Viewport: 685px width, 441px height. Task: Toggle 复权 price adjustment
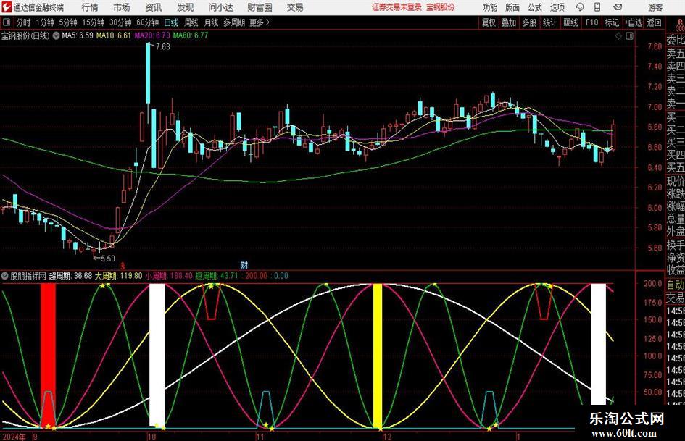point(489,22)
